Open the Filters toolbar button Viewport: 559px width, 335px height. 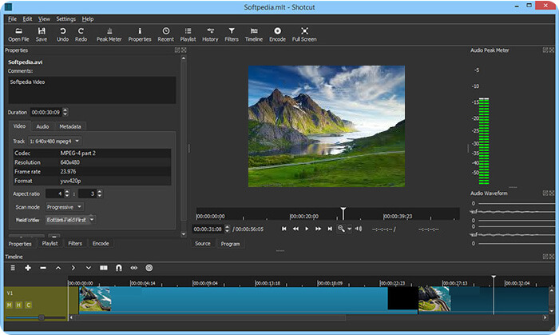[232, 35]
